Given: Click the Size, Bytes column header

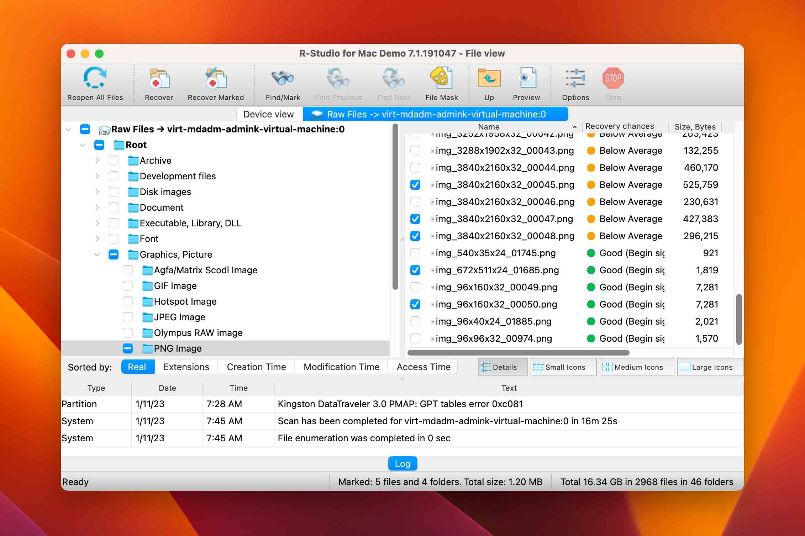Looking at the screenshot, I should [695, 127].
